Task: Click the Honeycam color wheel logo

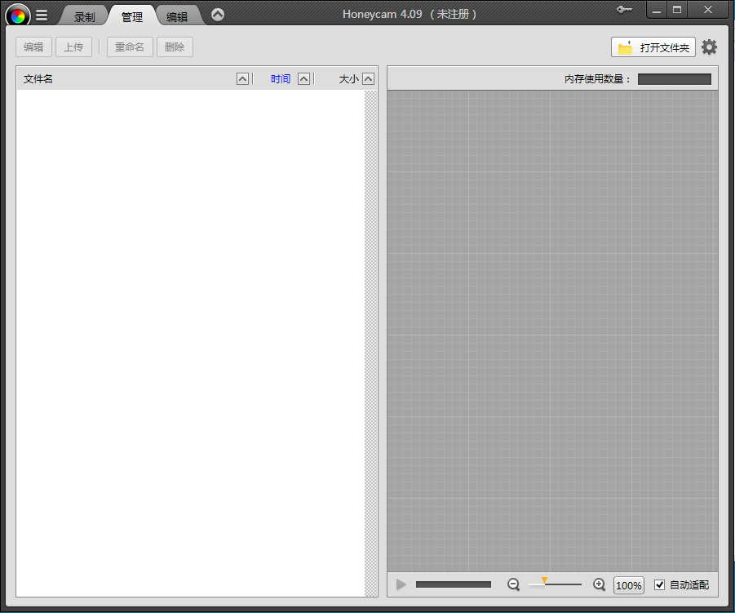Action: 17,15
